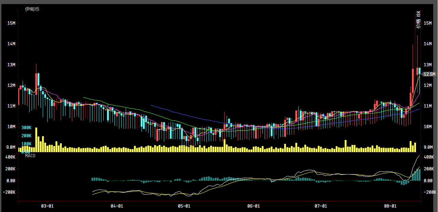Click 400K on the left MACD axis

click(x=11, y=157)
